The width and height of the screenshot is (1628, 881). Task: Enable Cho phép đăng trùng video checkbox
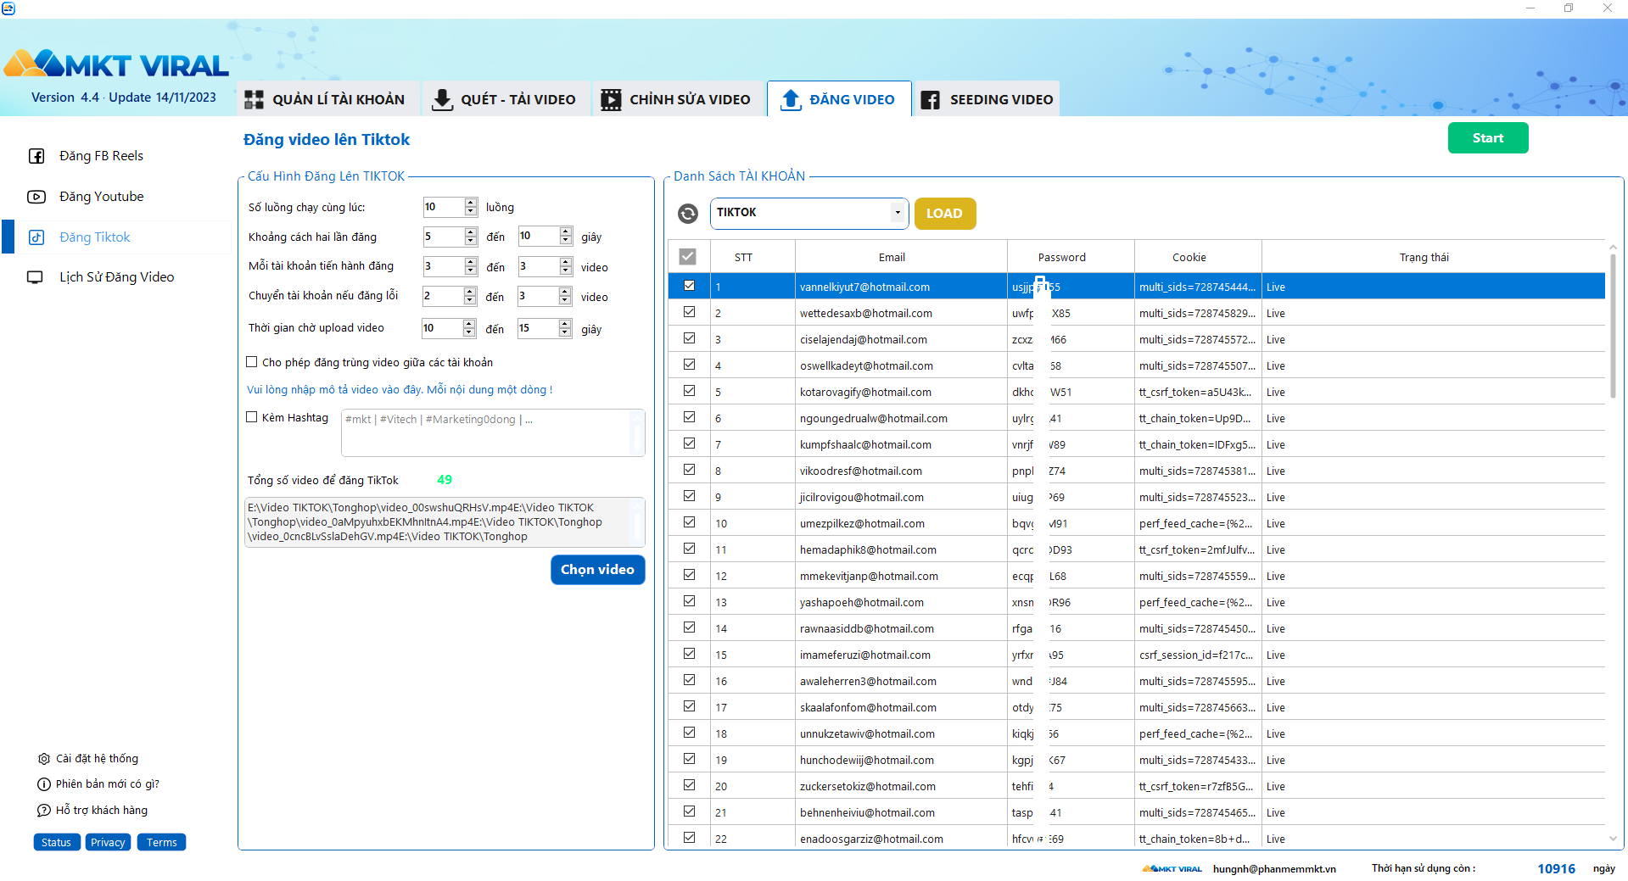(252, 362)
